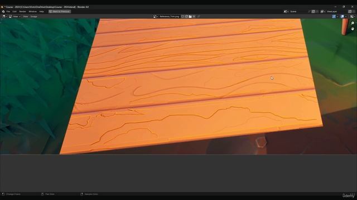Toggle the show overlays button
Screen dimensions: 357x200
[342, 16]
